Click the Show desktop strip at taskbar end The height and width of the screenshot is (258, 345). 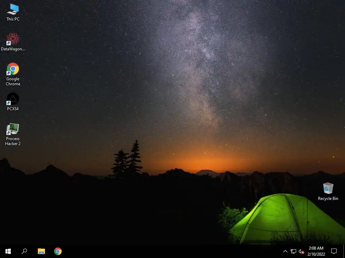click(344, 251)
